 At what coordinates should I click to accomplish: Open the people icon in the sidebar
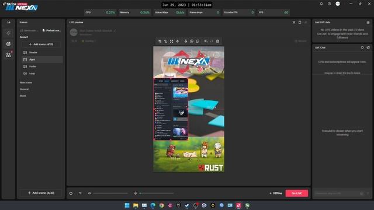click(x=8, y=55)
